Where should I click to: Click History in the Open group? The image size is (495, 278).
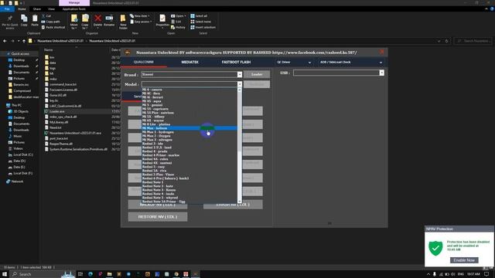(178, 27)
